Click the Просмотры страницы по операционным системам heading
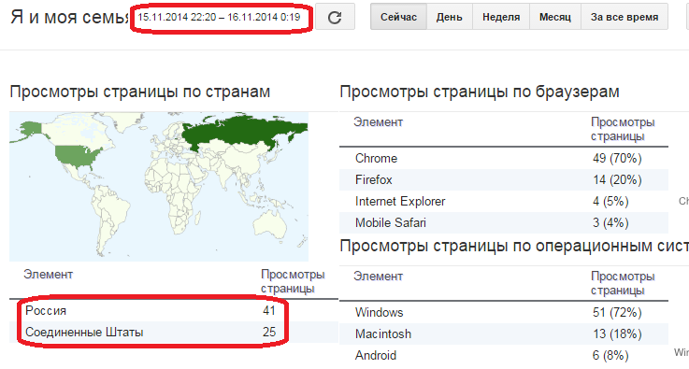689x369 pixels. (514, 246)
